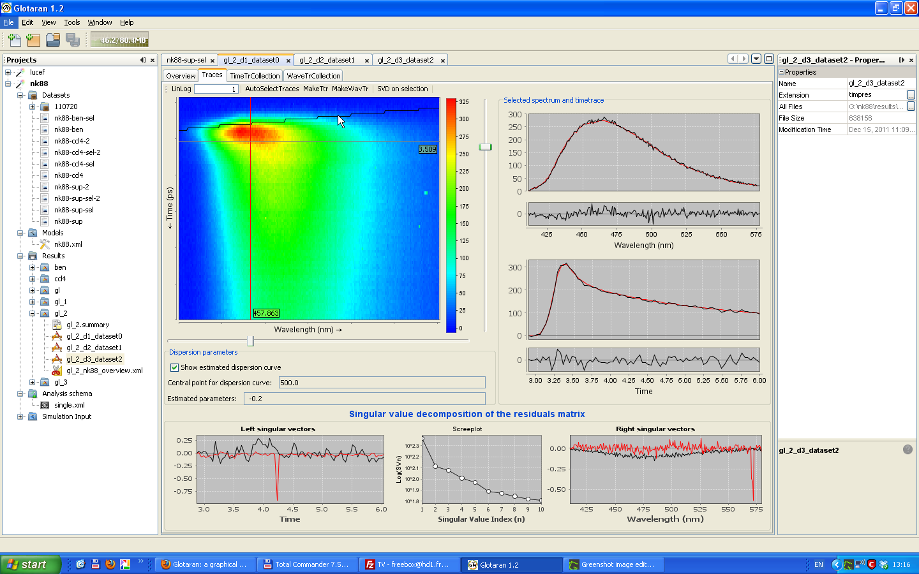This screenshot has width=919, height=574.
Task: Click the New File toolbar icon
Action: tap(15, 40)
